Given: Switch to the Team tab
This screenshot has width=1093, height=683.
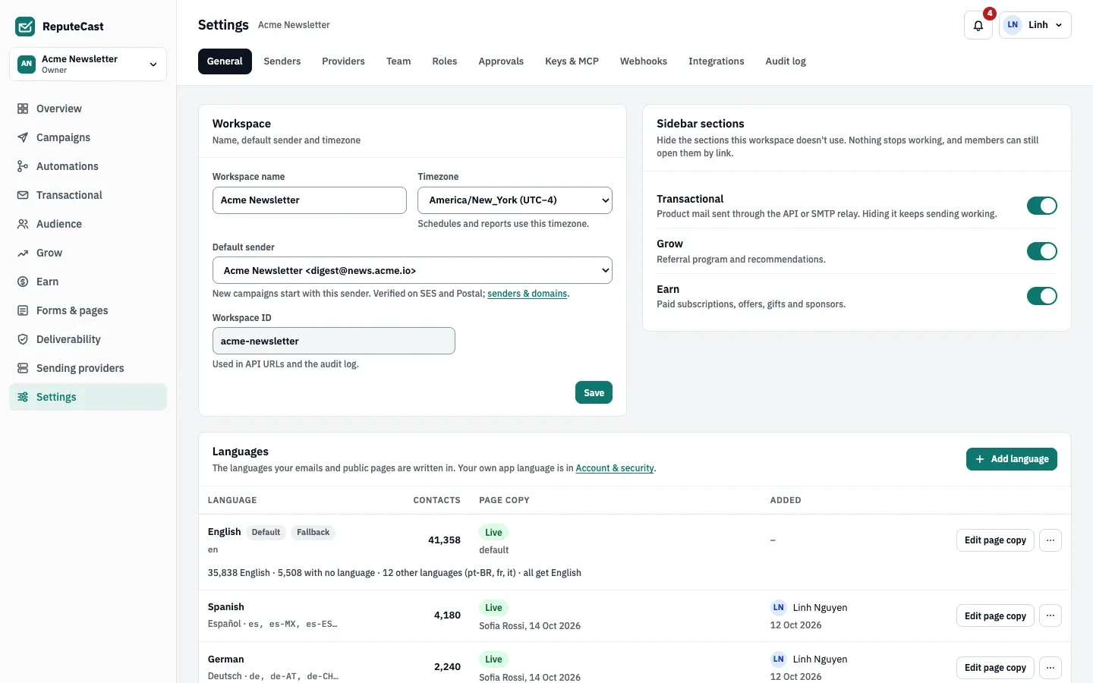Looking at the screenshot, I should 398,61.
